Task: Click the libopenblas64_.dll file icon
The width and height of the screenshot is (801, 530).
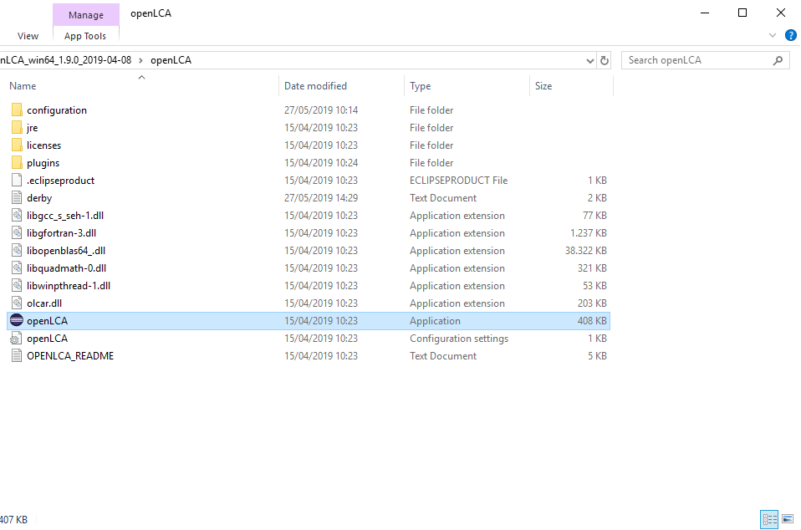Action: 17,250
